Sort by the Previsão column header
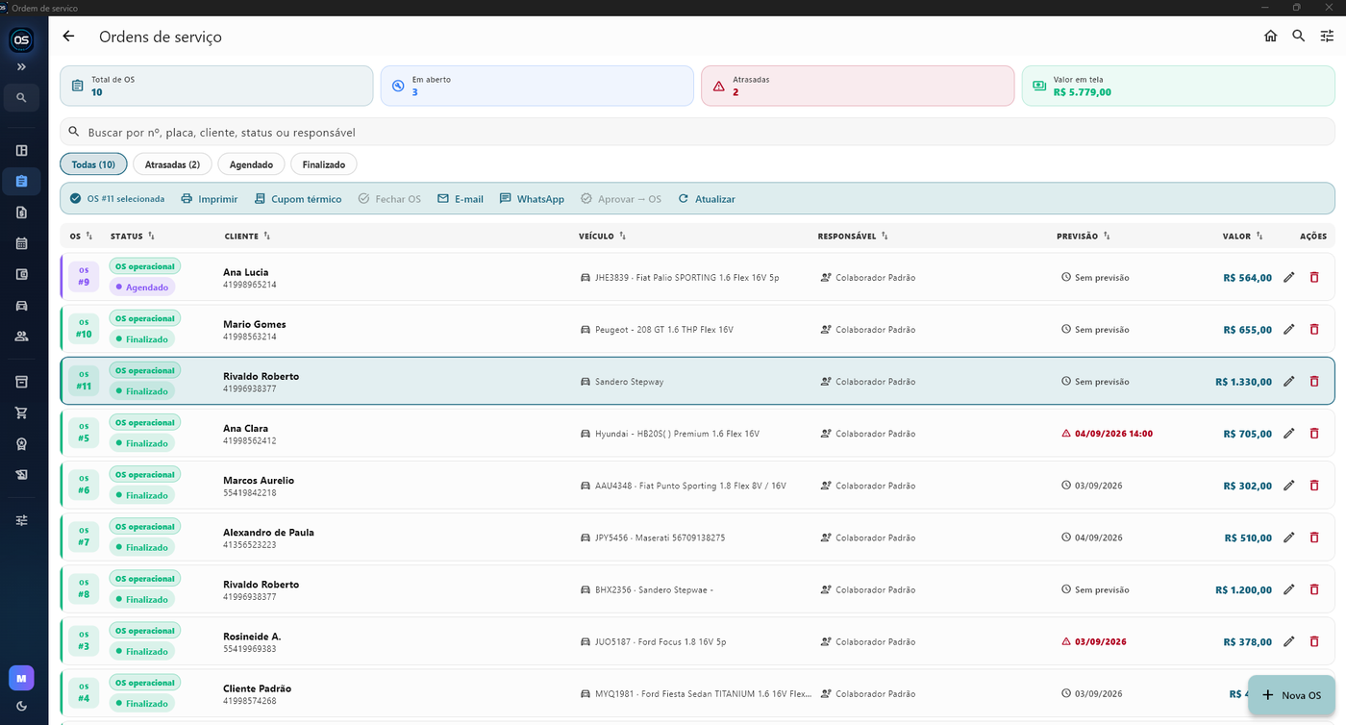Screen dimensions: 1346x725 [x=1084, y=236]
